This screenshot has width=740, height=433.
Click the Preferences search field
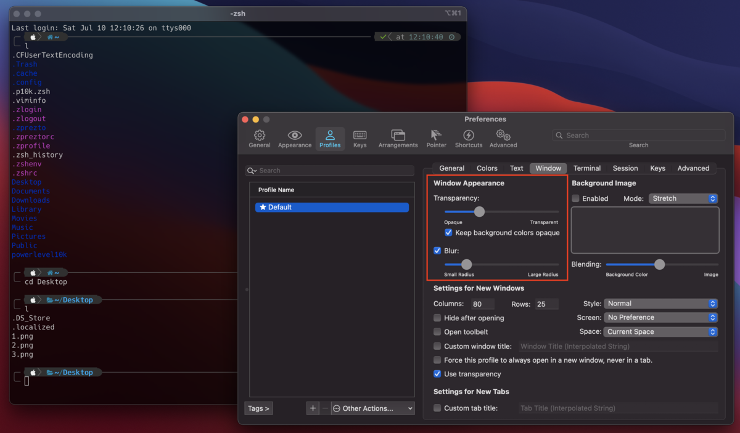tap(638, 136)
